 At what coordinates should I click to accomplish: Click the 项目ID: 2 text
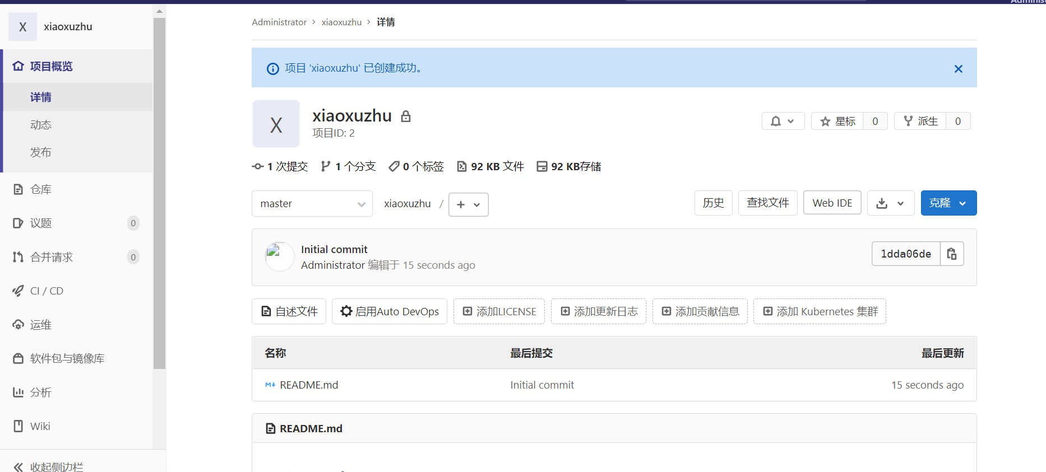pyautogui.click(x=334, y=133)
